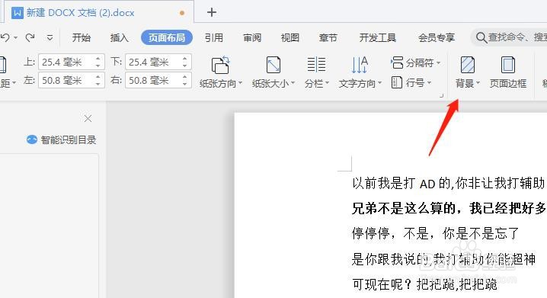Increase the right margin 右 stepper

185,77
